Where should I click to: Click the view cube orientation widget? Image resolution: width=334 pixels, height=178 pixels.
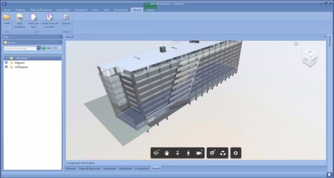(x=310, y=57)
